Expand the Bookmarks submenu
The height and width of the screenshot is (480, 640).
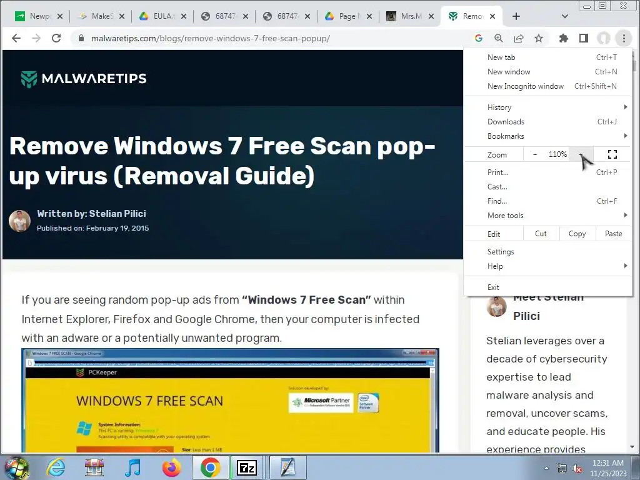[547, 136]
